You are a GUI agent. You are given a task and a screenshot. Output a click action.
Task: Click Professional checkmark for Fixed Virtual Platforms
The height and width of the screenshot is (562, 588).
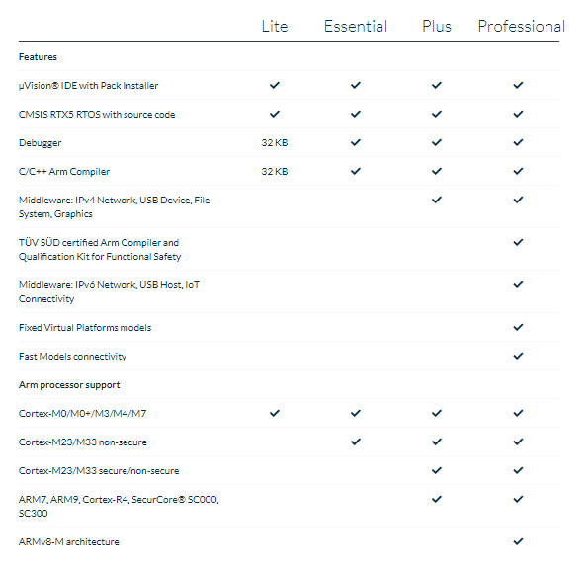pos(518,327)
